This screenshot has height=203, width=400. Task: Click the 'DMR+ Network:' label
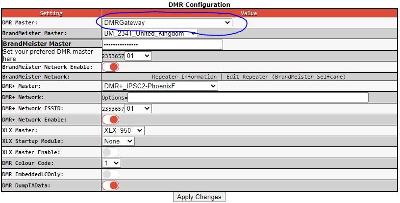[23, 98]
